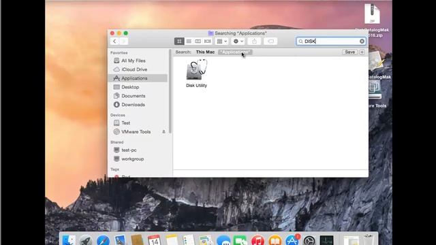The image size is (436, 245).
Task: Open Messages from the Dock
Action: coord(223,240)
